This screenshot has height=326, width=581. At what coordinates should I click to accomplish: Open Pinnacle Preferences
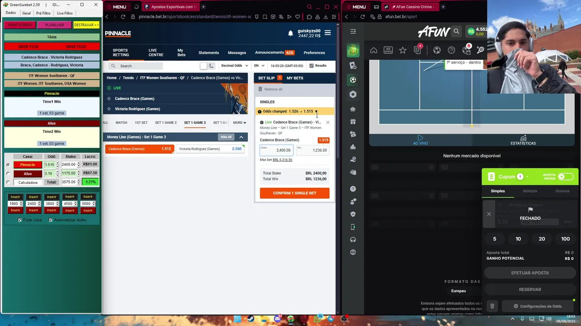point(314,53)
